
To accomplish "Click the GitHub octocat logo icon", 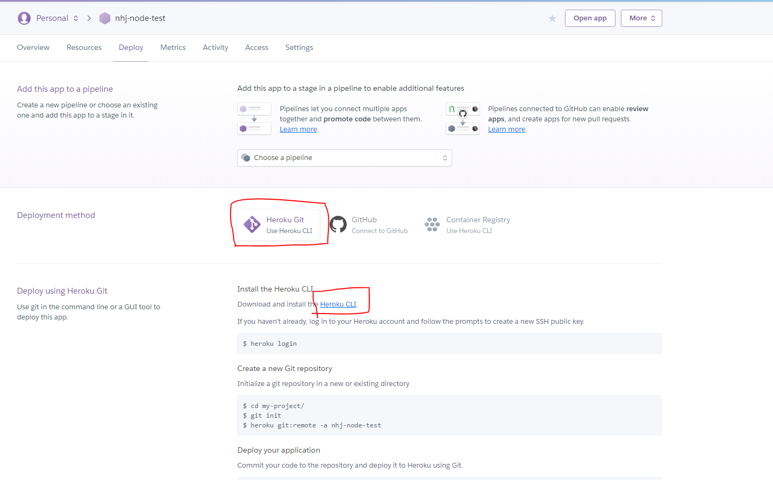I will click(x=338, y=224).
